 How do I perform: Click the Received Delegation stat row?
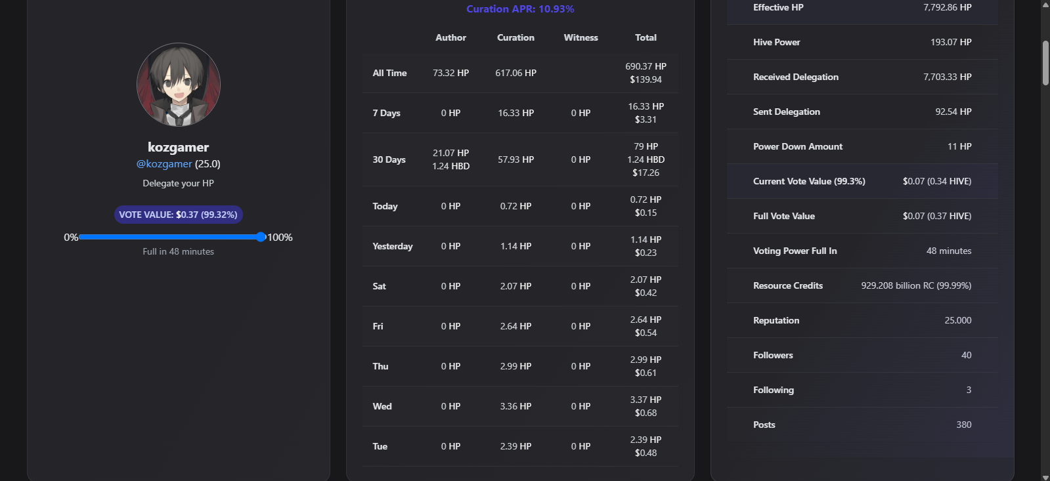(x=862, y=77)
